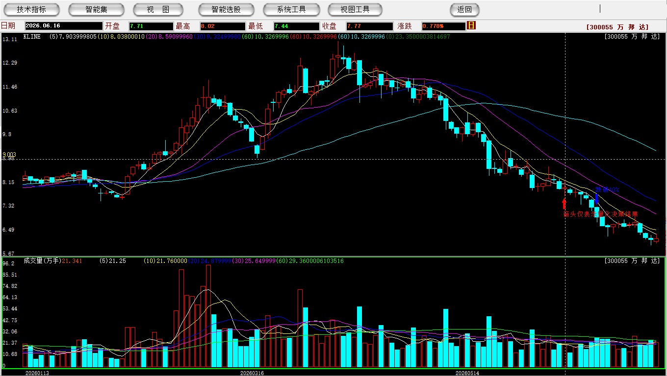
Task: Click the white [300055 万邦达] label in the K-line panel
Action: (x=632, y=36)
